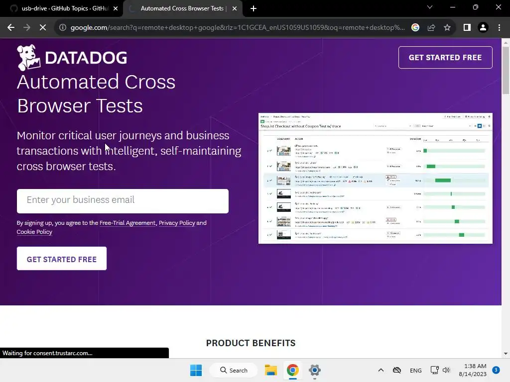Image resolution: width=510 pixels, height=382 pixels.
Task: Open the notification badge showing 3
Action: click(x=496, y=370)
